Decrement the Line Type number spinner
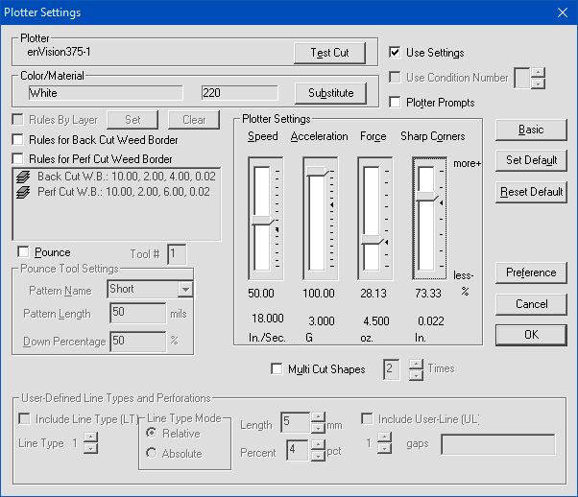 point(90,448)
